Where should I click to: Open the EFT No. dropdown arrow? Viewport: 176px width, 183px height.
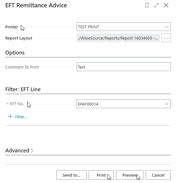(x=166, y=104)
